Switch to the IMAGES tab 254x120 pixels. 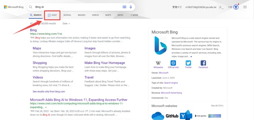pyautogui.click(x=82, y=15)
